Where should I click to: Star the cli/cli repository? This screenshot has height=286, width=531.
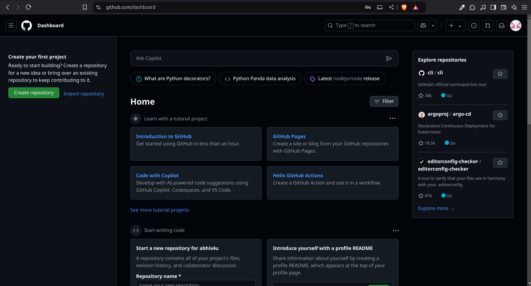click(500, 74)
